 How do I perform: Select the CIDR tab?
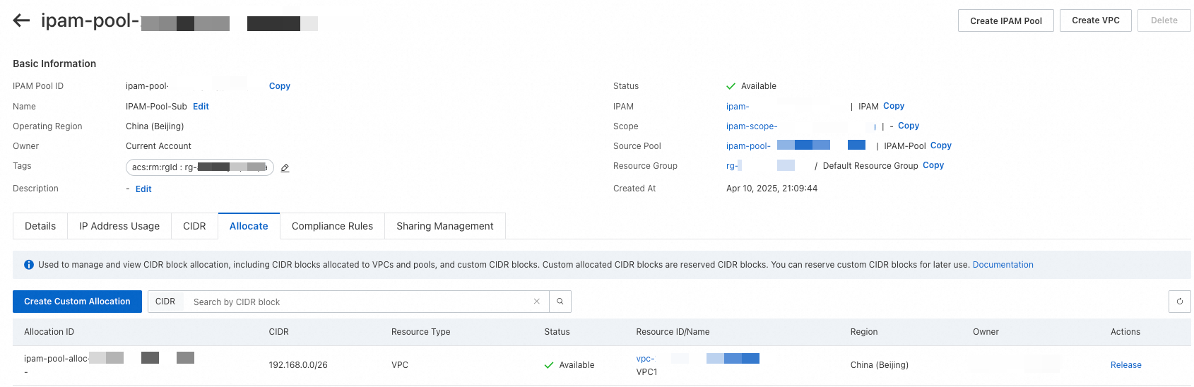[x=194, y=226]
